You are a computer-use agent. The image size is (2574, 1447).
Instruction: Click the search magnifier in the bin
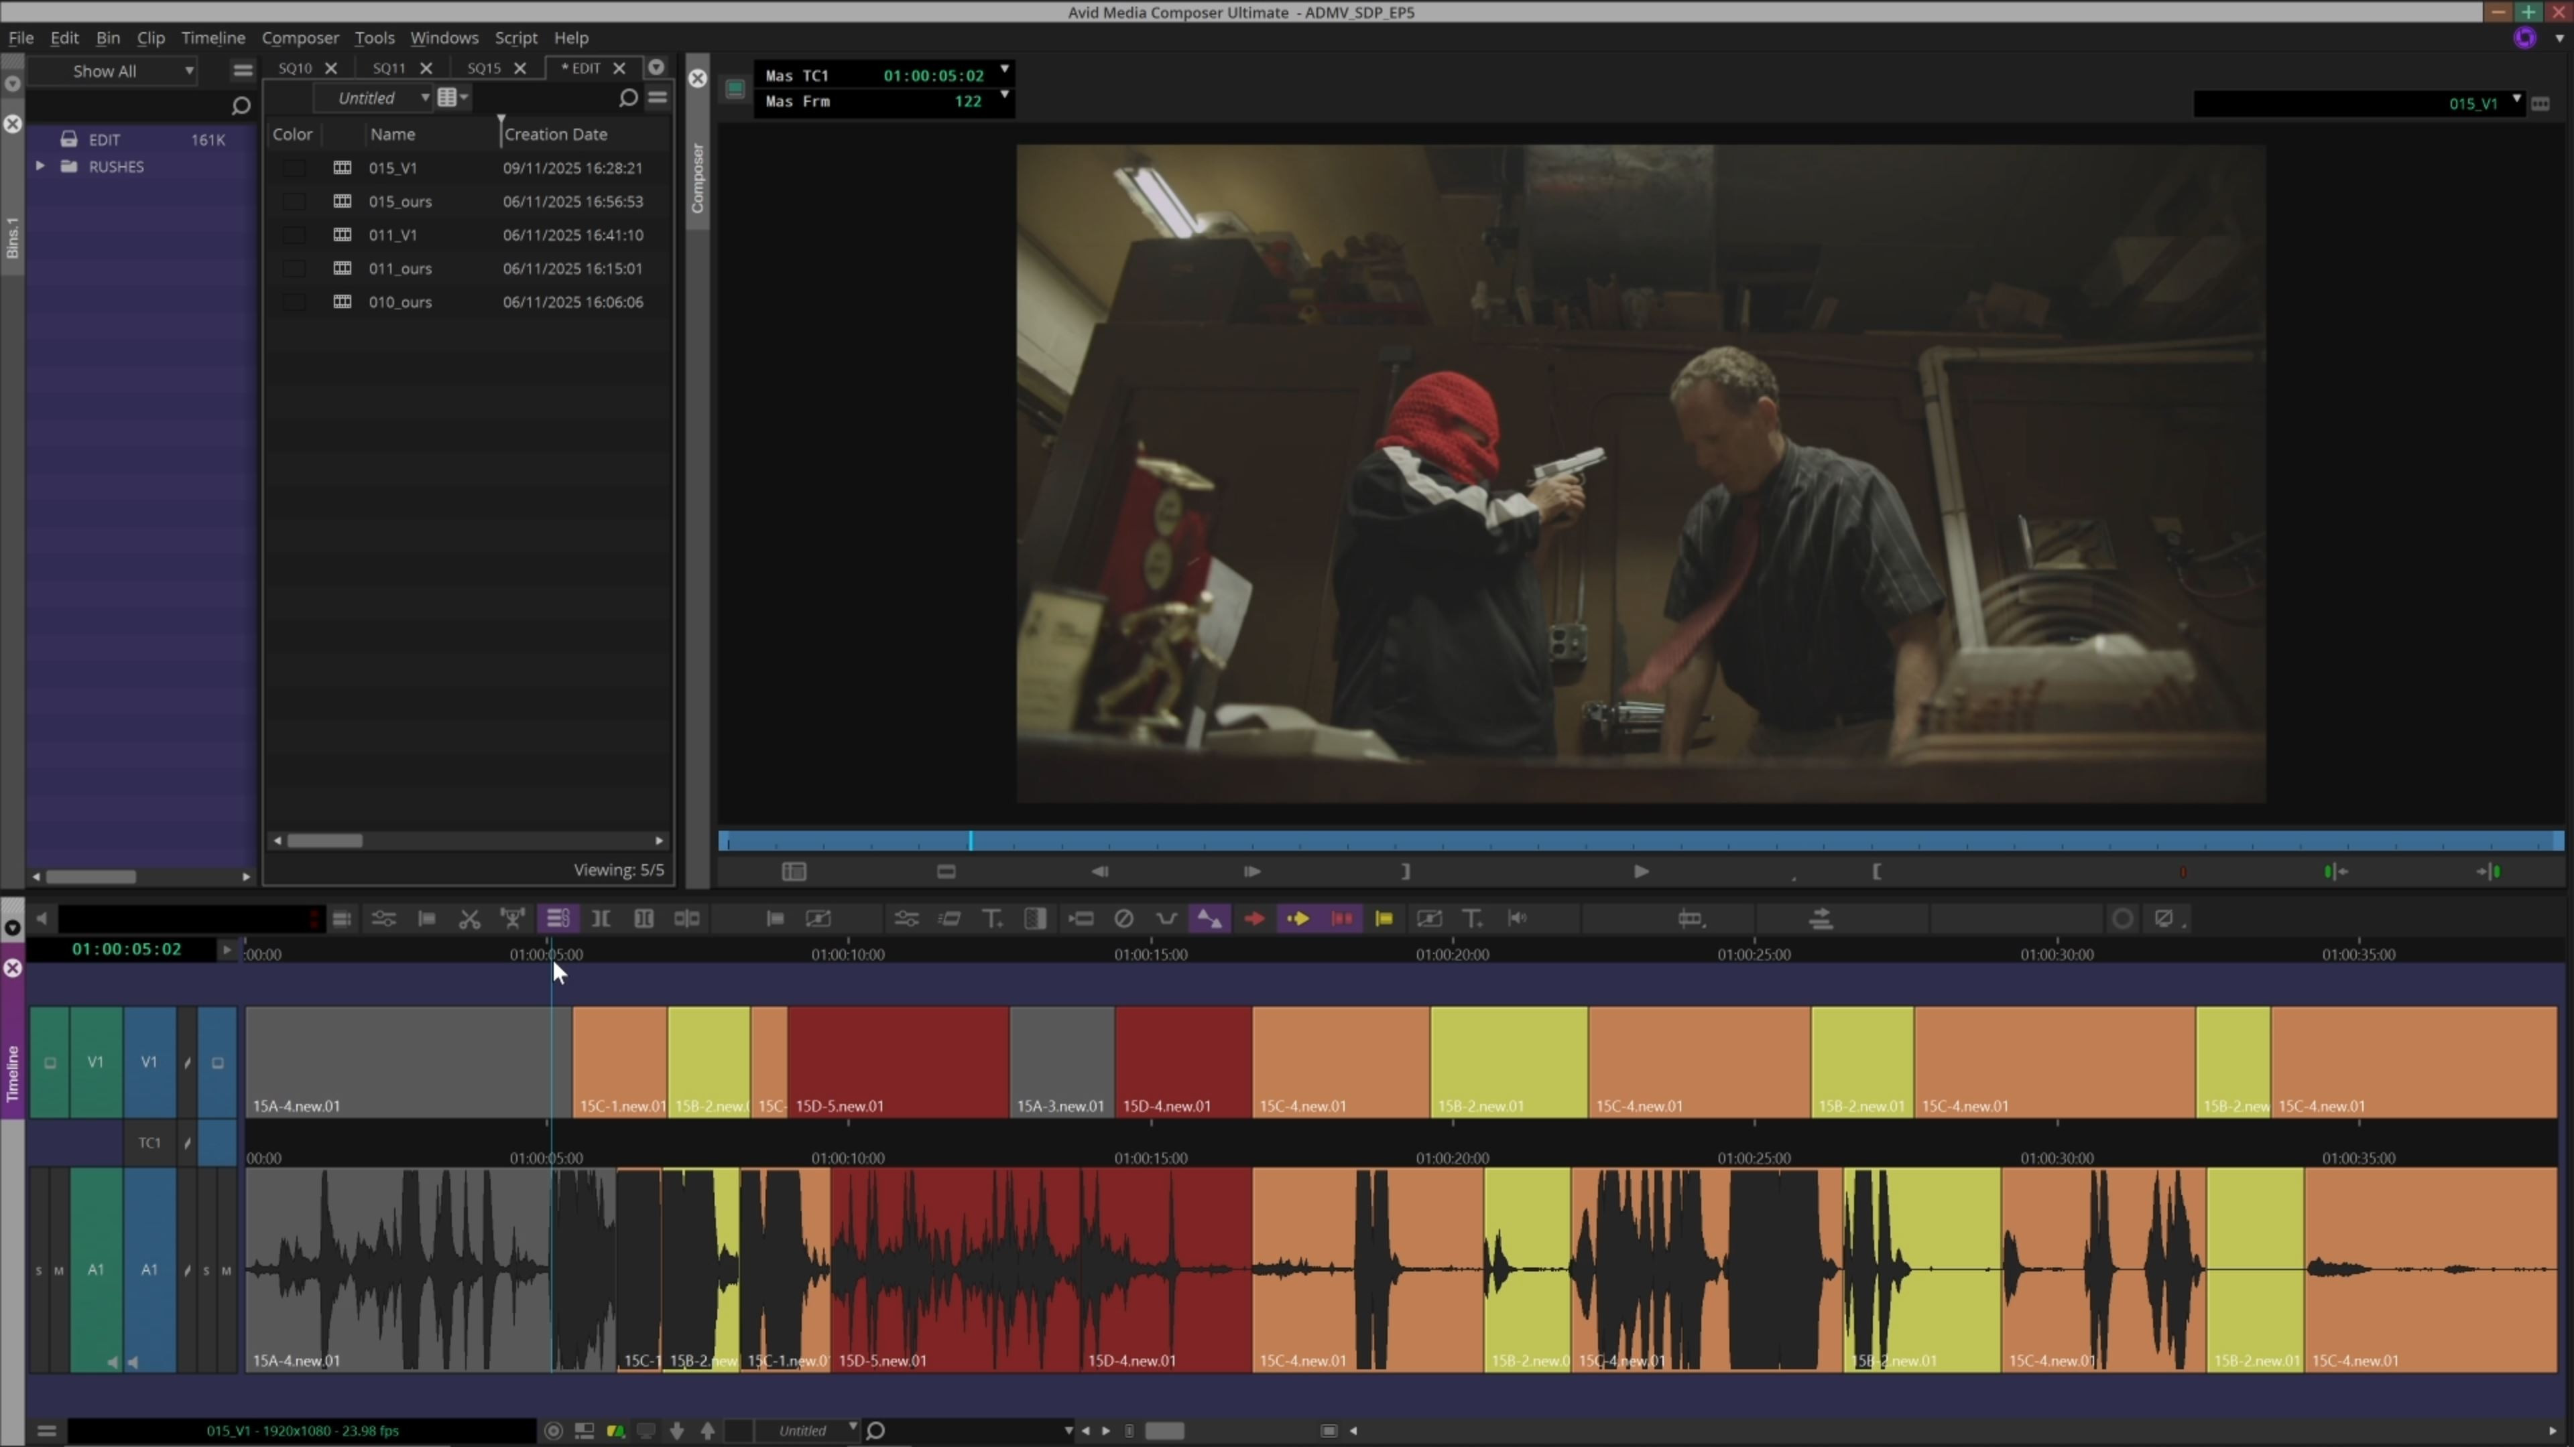coord(627,98)
